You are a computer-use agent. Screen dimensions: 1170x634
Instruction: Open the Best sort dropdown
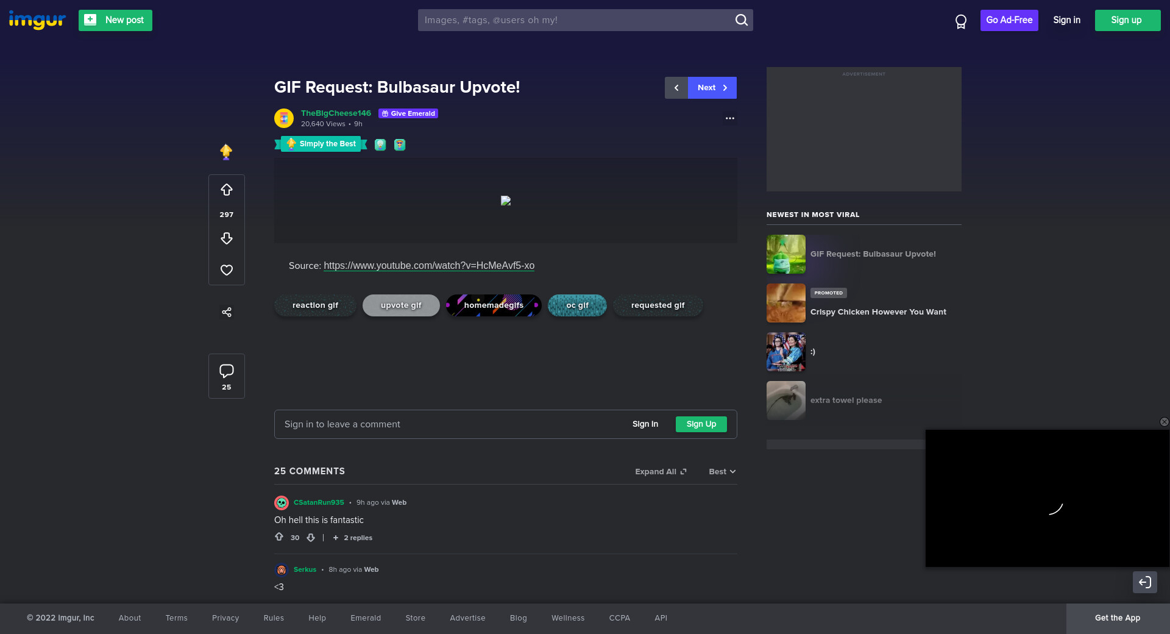722,472
